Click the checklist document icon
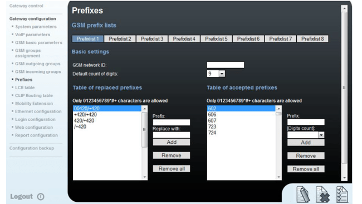Image resolution: width=362 pixels, height=204 pixels. pyautogui.click(x=342, y=195)
